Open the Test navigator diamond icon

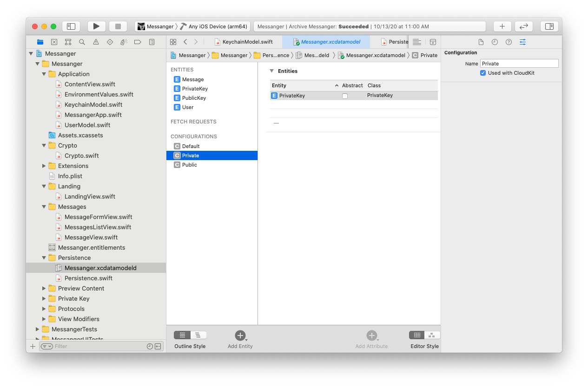pyautogui.click(x=110, y=42)
